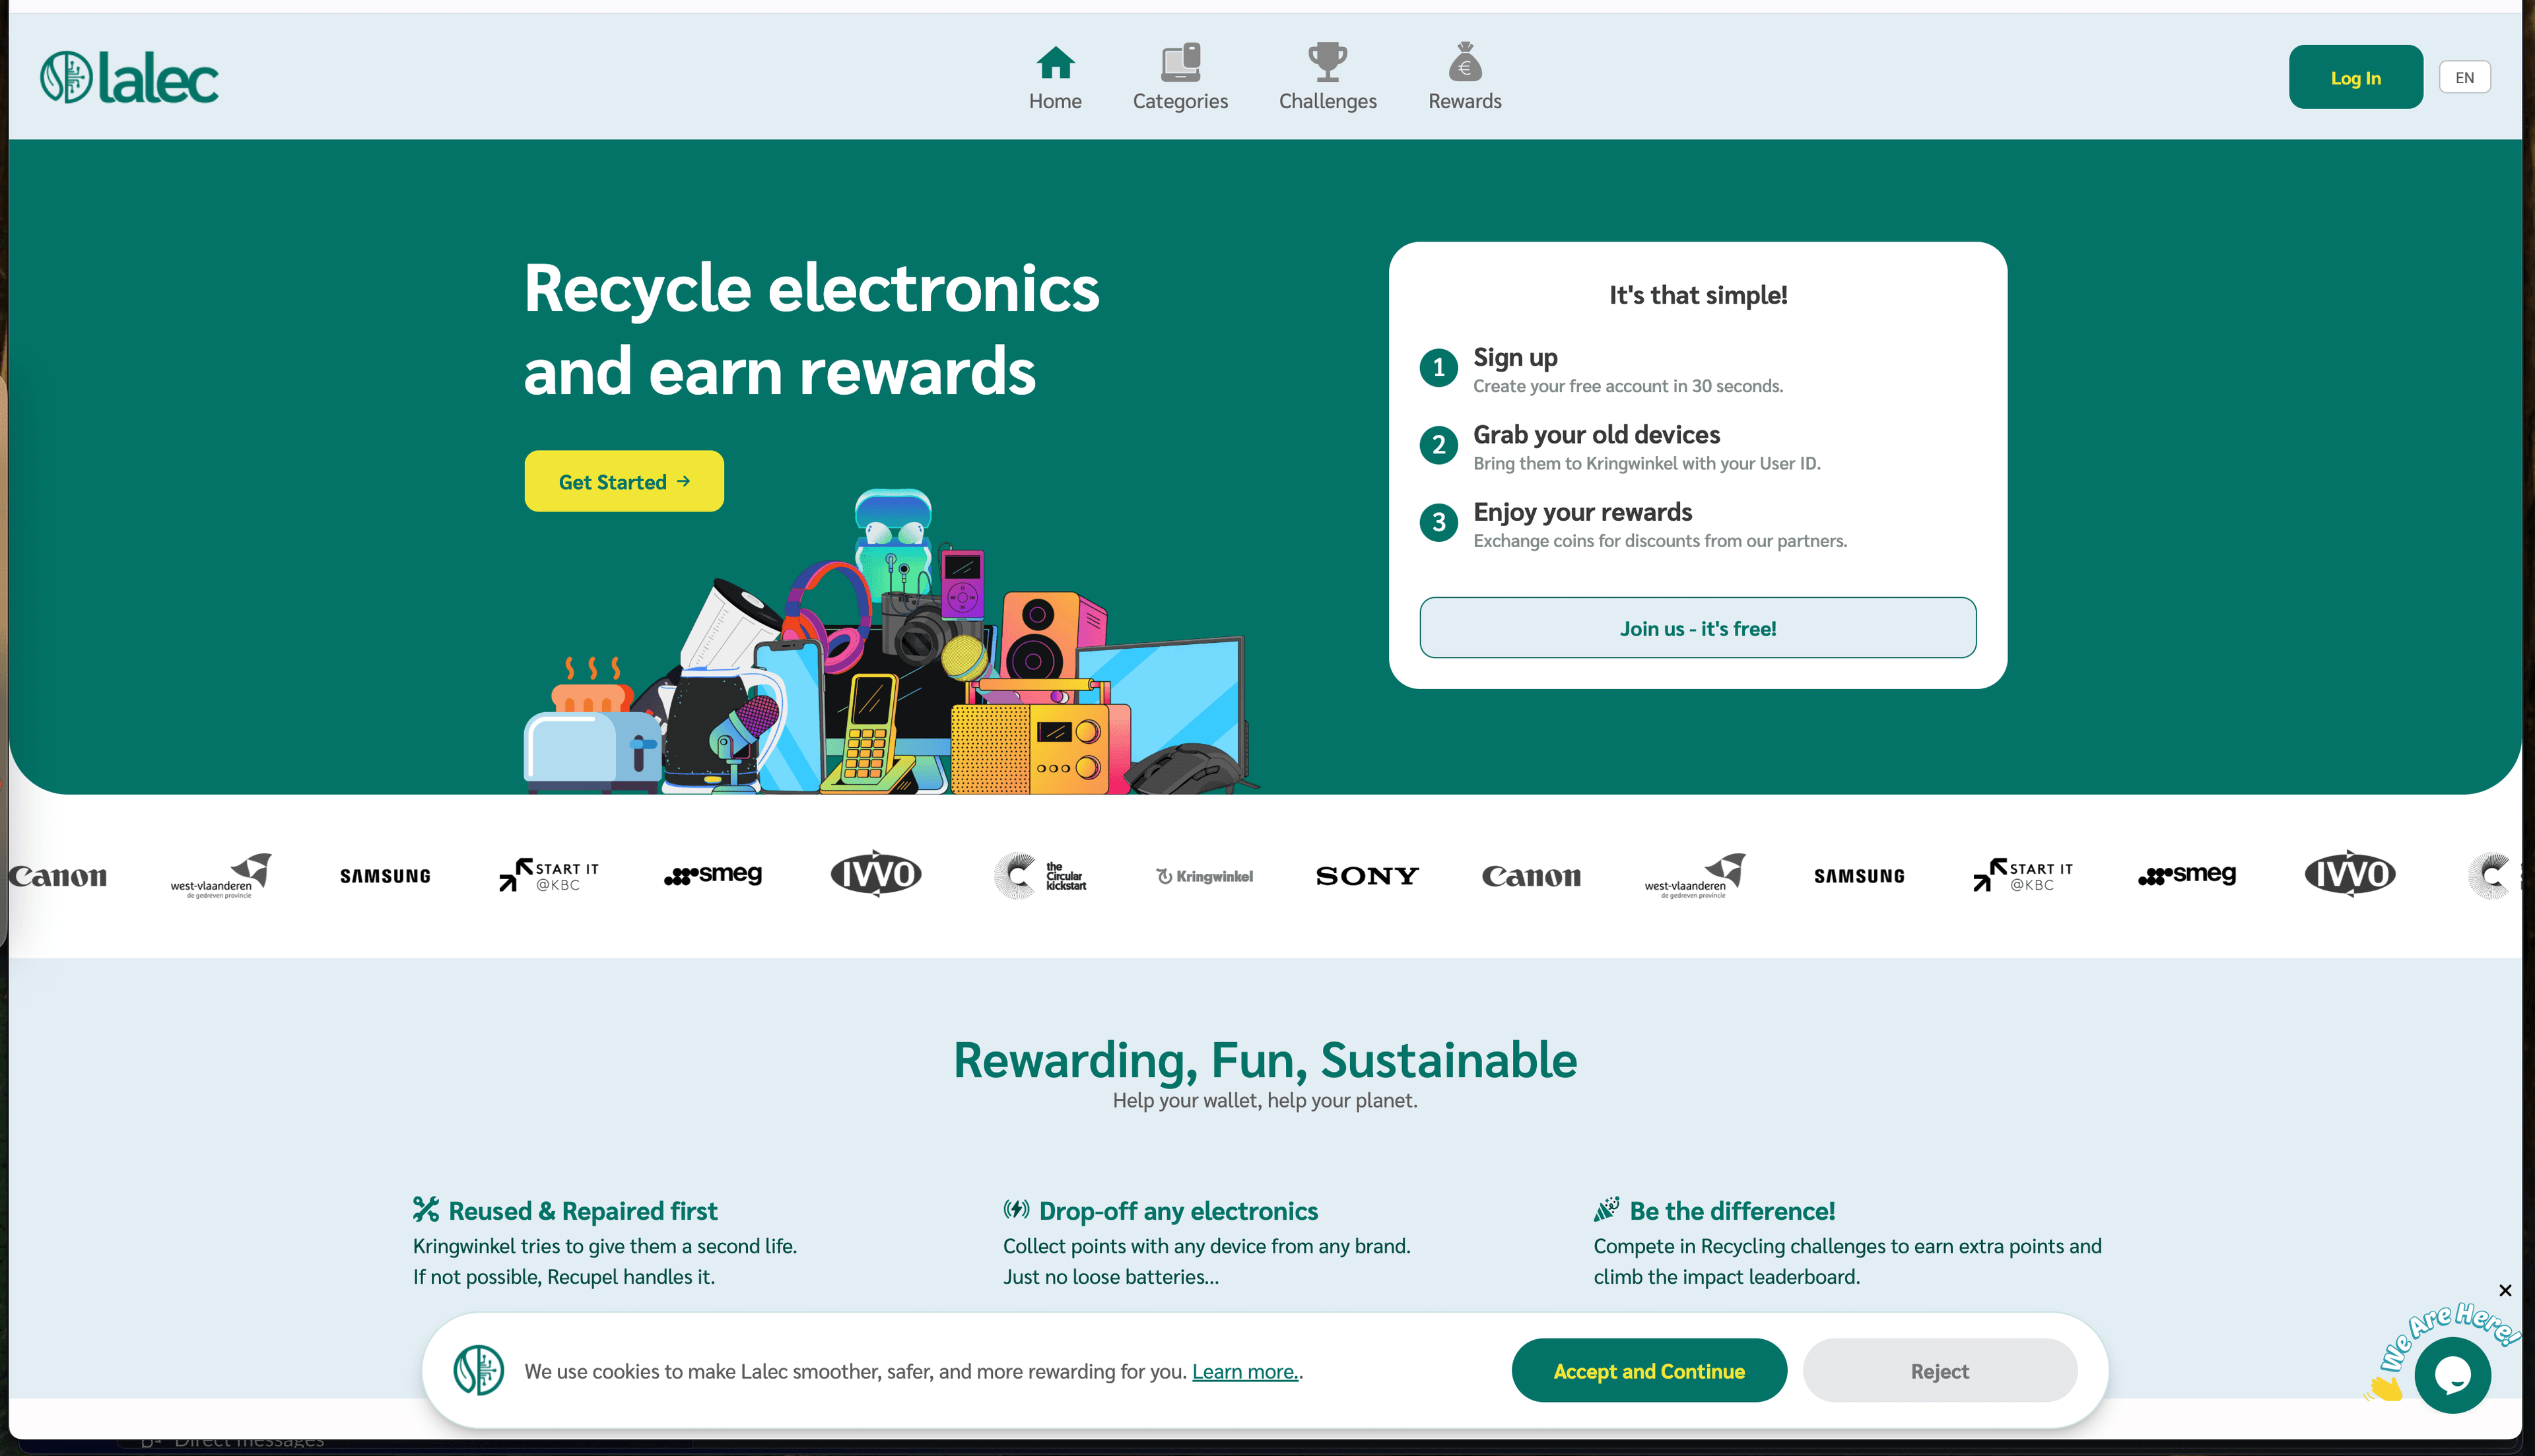This screenshot has width=2535, height=1456.
Task: Click the Reused & Repaired first tools icon
Action: point(426,1209)
